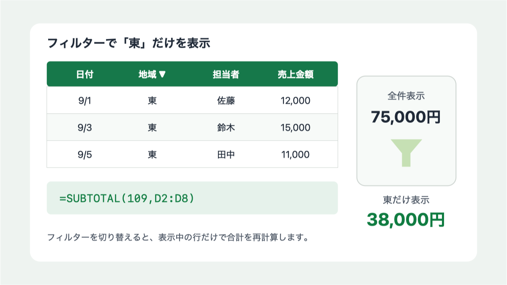Select the date cell 9/5
The width and height of the screenshot is (507, 285).
click(84, 155)
